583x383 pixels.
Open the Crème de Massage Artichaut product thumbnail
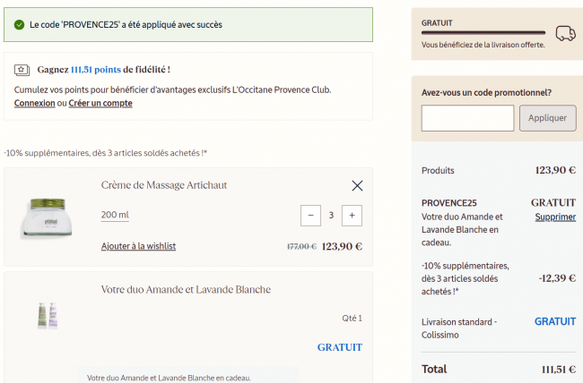pyautogui.click(x=47, y=217)
